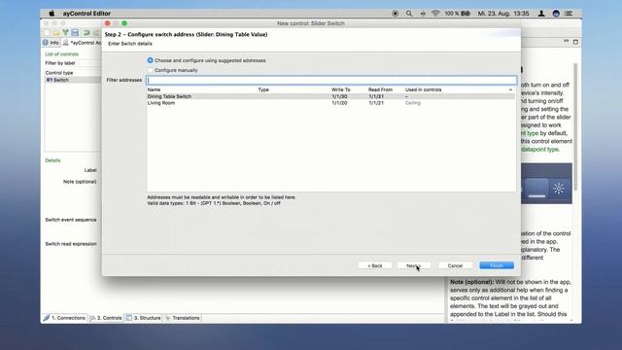Sort addresses by the Read From column
Image resolution: width=622 pixels, height=350 pixels.
tap(380, 89)
